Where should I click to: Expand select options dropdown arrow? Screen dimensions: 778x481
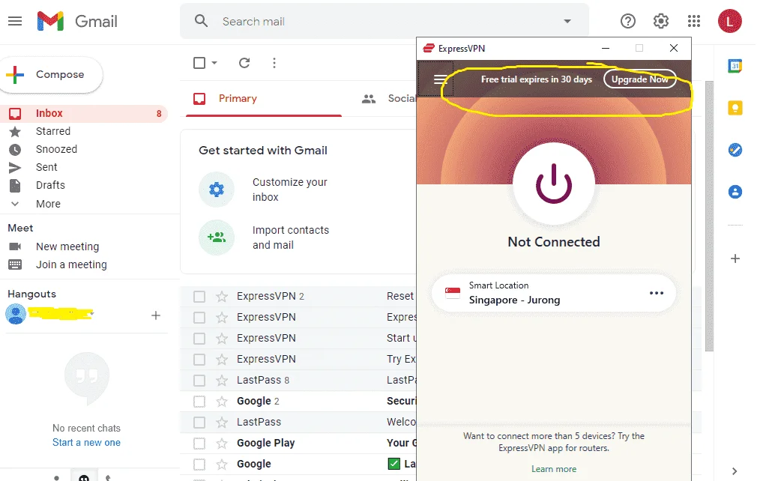point(214,63)
